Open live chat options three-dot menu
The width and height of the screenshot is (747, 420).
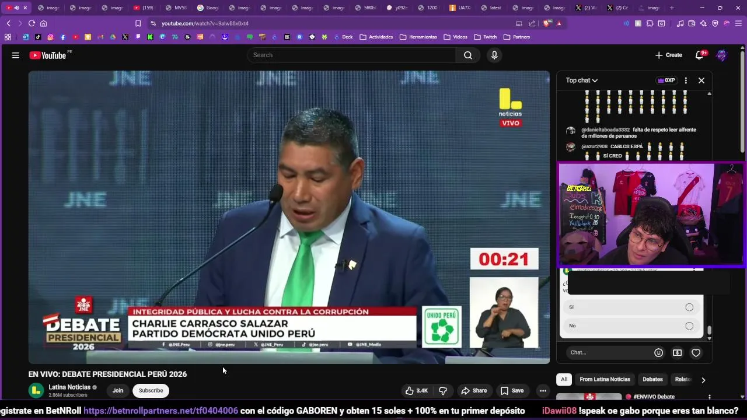[x=686, y=80]
